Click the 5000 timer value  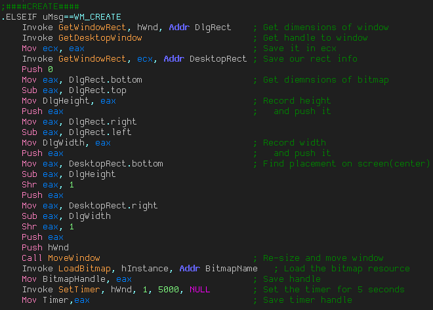(x=169, y=290)
